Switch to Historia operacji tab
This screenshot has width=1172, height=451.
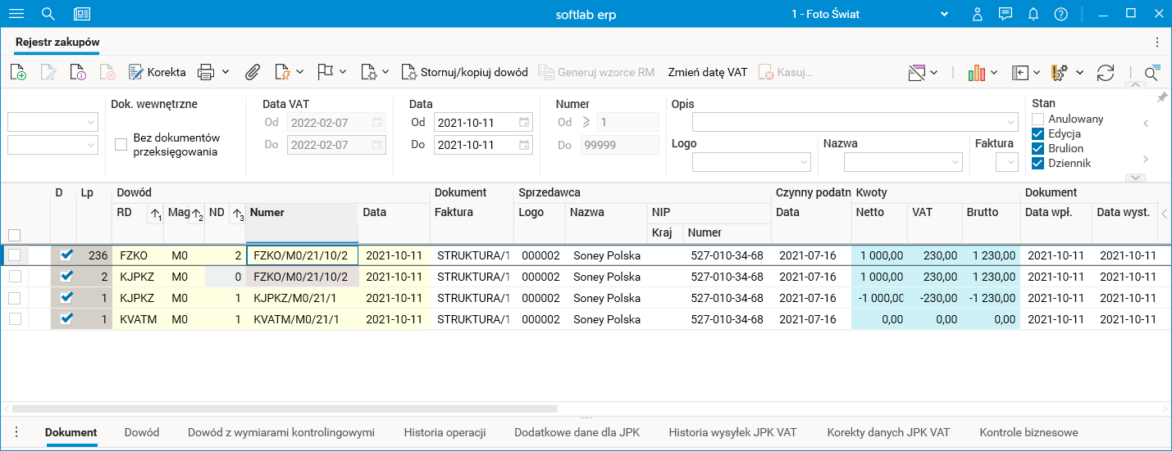[x=445, y=432]
